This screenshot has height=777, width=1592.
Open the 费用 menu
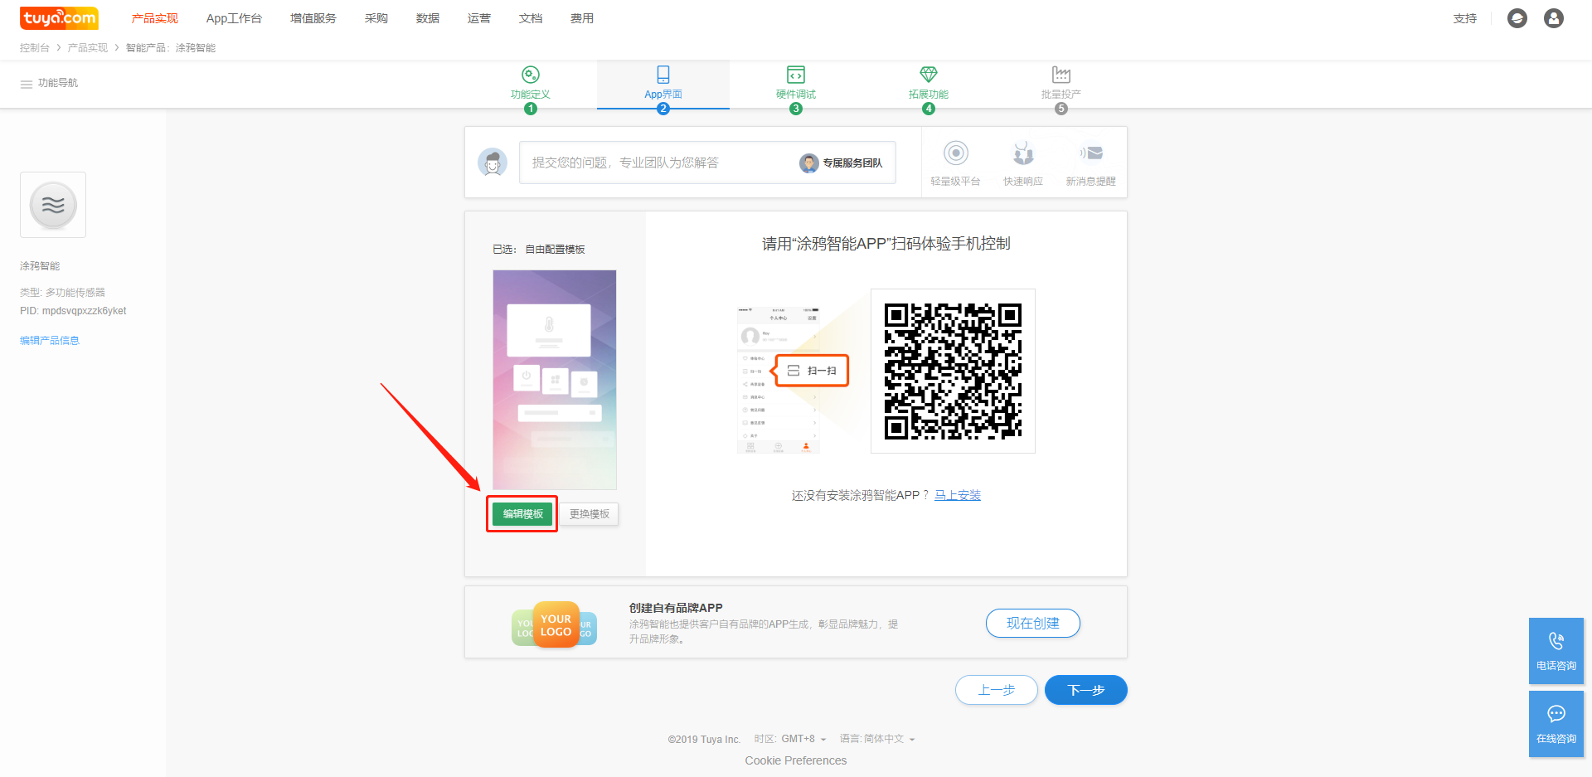click(582, 18)
